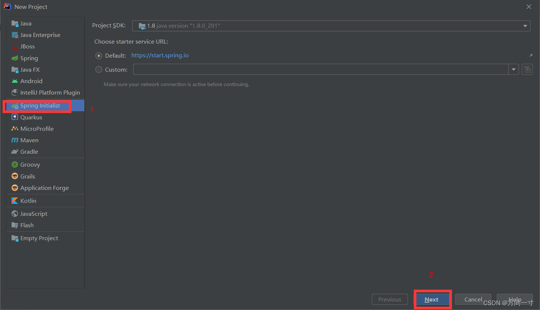The image size is (540, 310).
Task: Choose Gradle project type
Action: pyautogui.click(x=29, y=152)
